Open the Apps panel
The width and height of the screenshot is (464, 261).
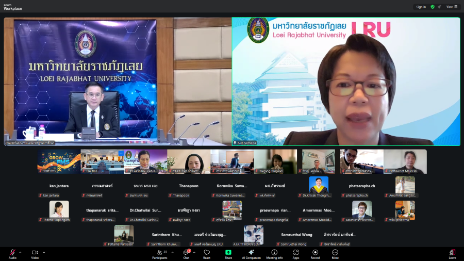(296, 253)
